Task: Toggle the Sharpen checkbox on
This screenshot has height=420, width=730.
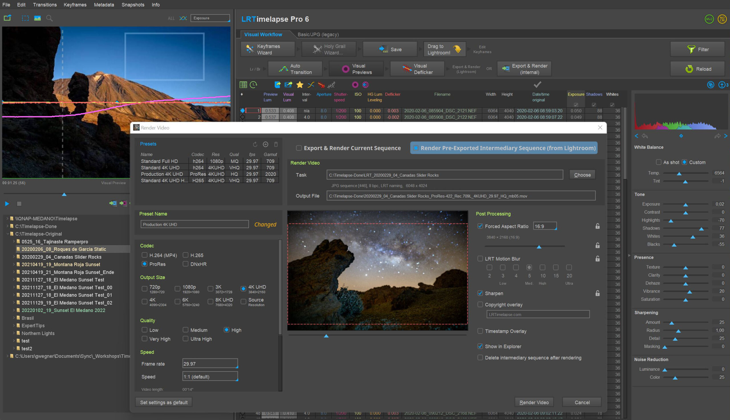Action: (480, 293)
